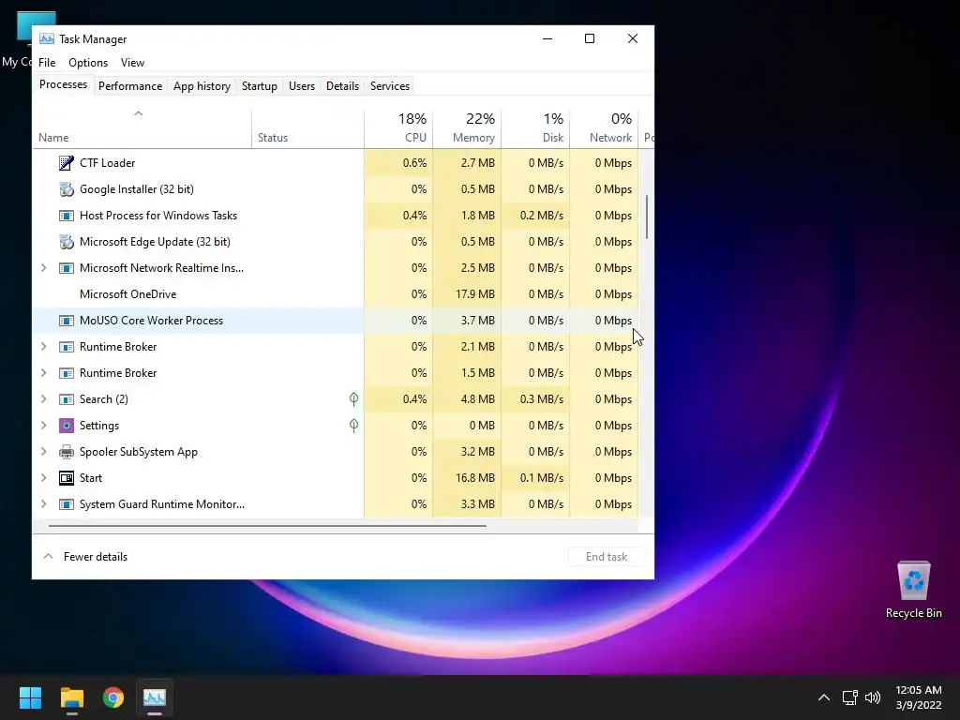
Task: Click the System Guard Runtime Monitor icon
Action: pos(67,504)
